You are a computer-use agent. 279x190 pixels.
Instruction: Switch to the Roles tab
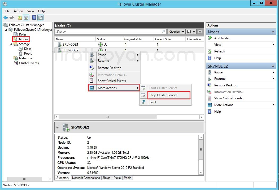(107, 178)
